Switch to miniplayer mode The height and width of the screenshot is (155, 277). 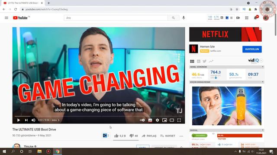pos(164,120)
